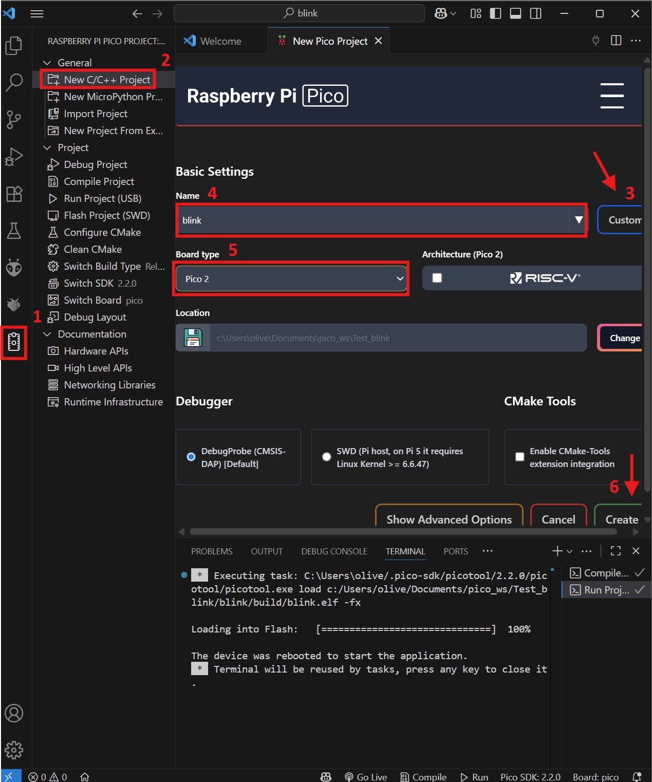This screenshot has width=652, height=782.
Task: Click the Manage settings gear icon
Action: coord(14,750)
